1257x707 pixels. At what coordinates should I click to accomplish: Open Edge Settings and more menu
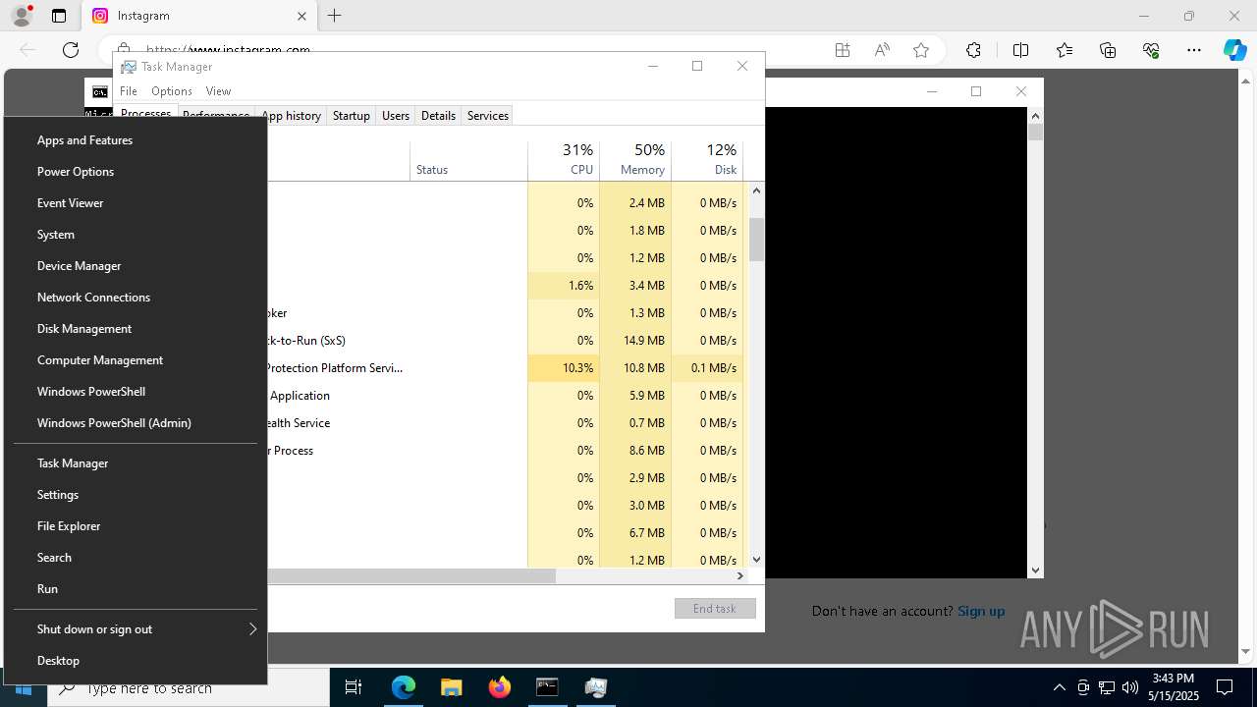(x=1194, y=50)
